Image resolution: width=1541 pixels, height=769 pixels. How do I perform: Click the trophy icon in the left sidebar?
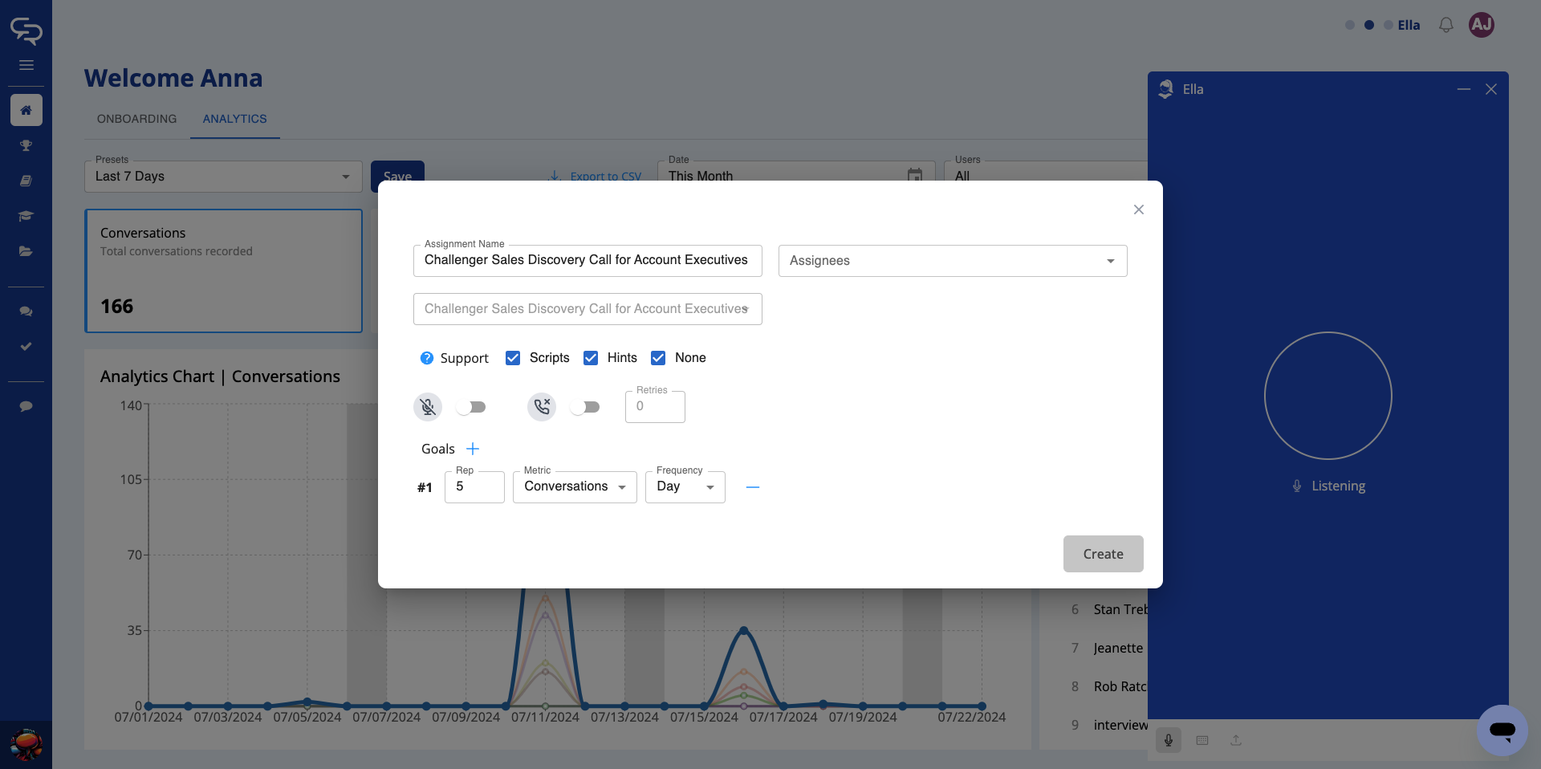26,145
